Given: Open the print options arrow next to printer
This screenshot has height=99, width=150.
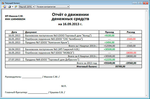Looking at the screenshot, I should coord(13,7).
